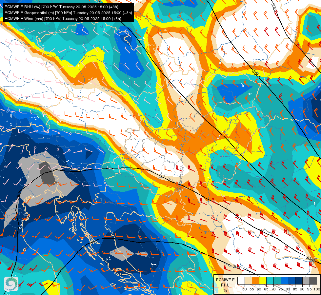Click the legend value 70
Image resolution: width=321 pixels, height=295 pixels.
click(273, 289)
